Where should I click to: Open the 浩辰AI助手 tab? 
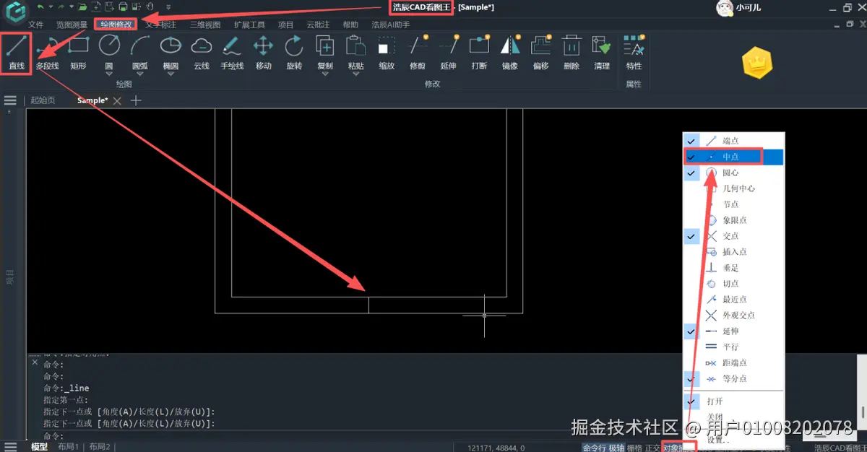391,25
